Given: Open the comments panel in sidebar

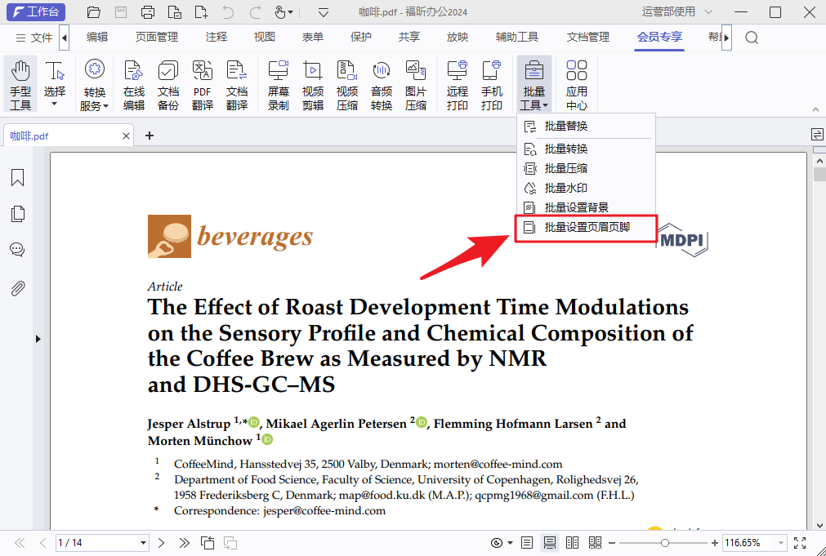Looking at the screenshot, I should (17, 250).
